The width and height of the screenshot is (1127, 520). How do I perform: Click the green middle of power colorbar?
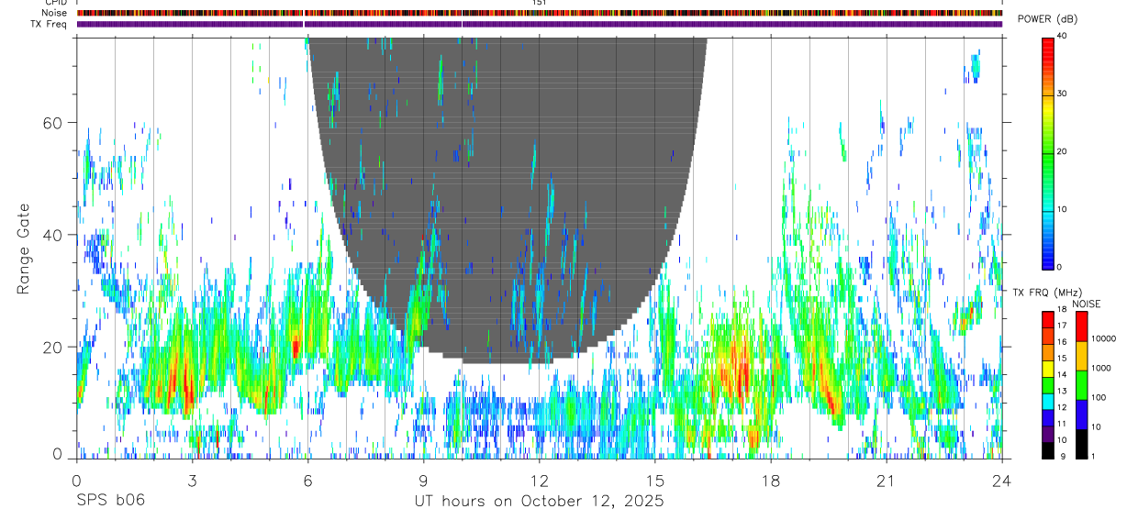pyautogui.click(x=1047, y=151)
